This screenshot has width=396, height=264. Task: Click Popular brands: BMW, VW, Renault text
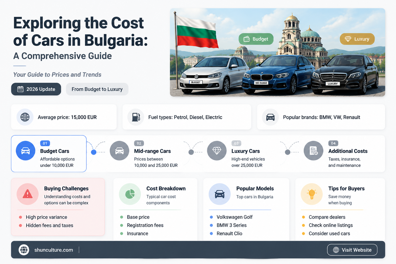pyautogui.click(x=321, y=117)
